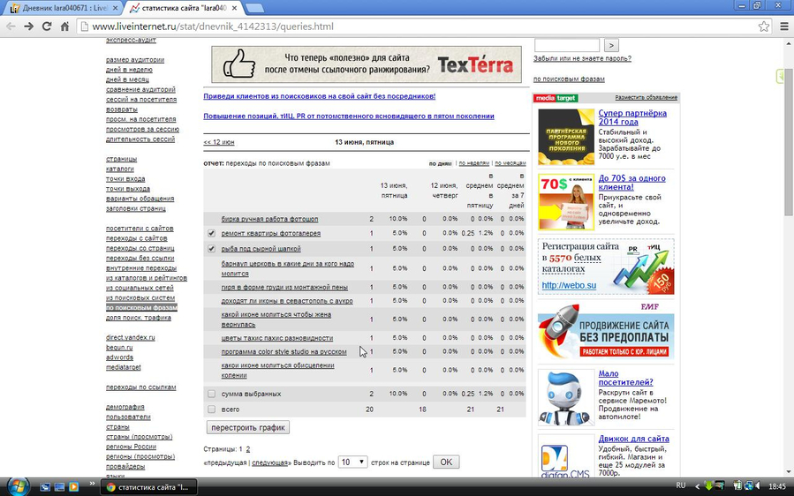Open Windows Start button
Image resolution: width=794 pixels, height=496 pixels.
pos(16,487)
